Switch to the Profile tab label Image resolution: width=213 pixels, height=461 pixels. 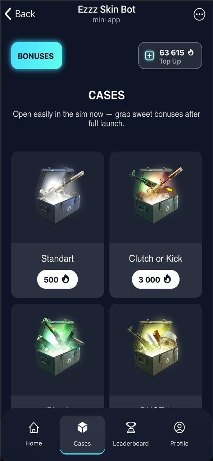click(179, 444)
